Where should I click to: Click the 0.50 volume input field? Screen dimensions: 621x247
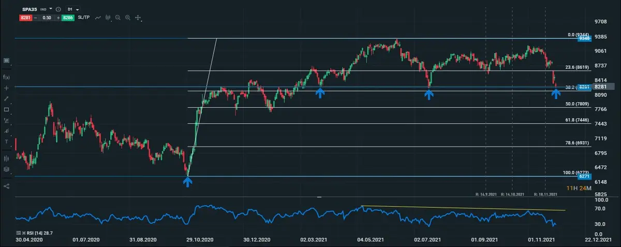(x=47, y=18)
